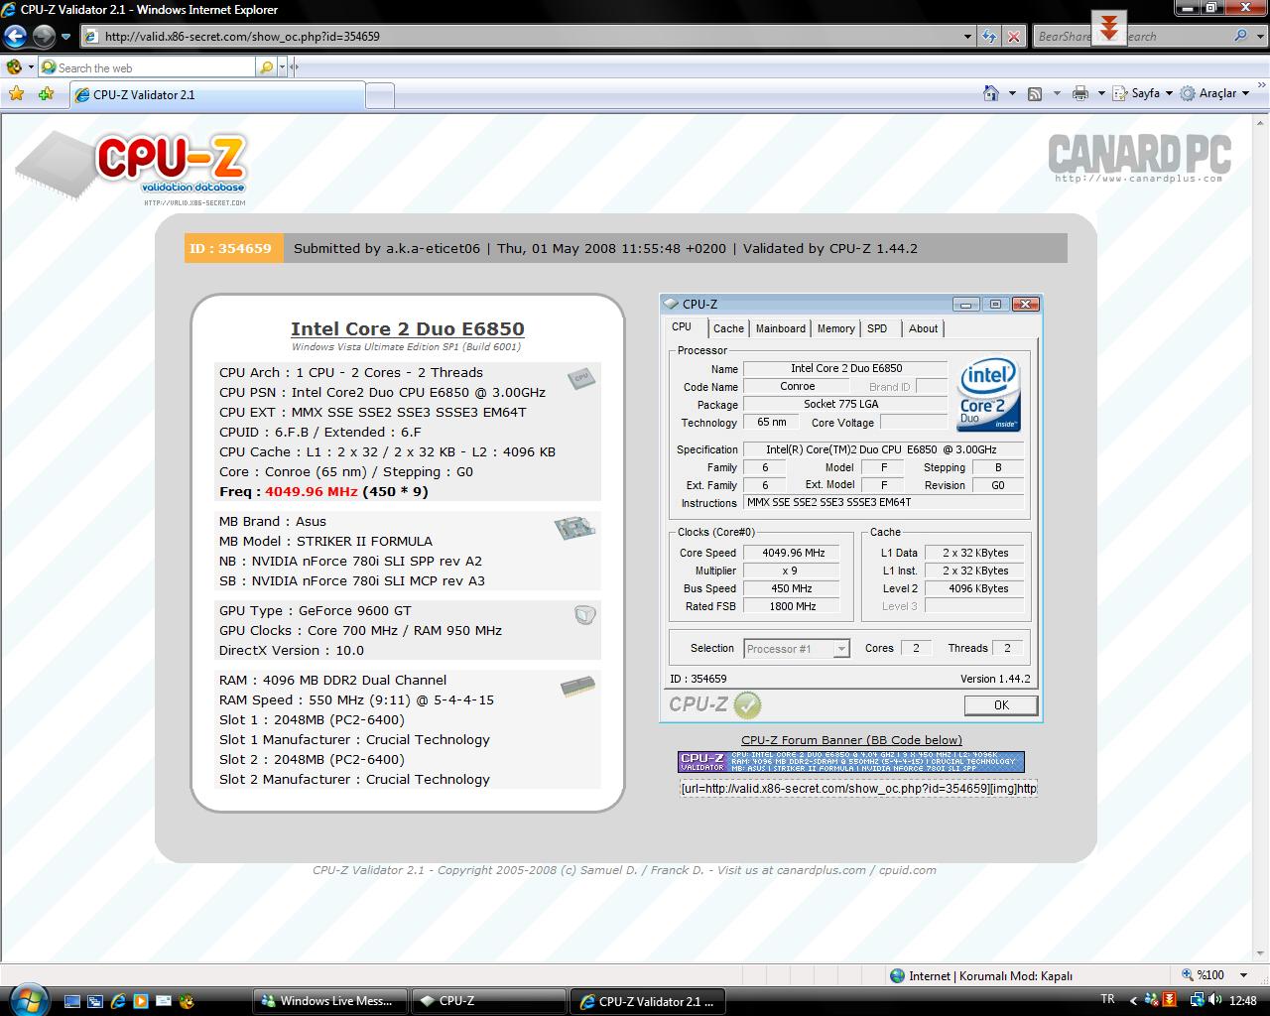The height and width of the screenshot is (1016, 1270).
Task: Click the CPU-Z Validator forum banner image
Action: [x=851, y=761]
